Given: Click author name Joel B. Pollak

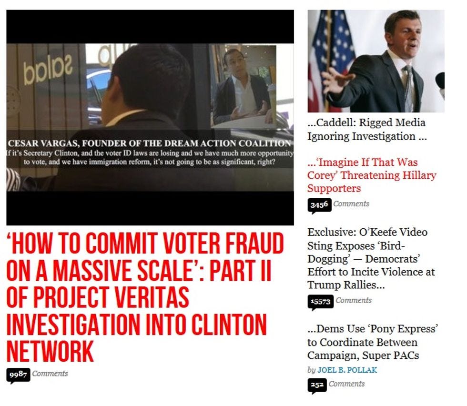Looking at the screenshot, I should 347,370.
